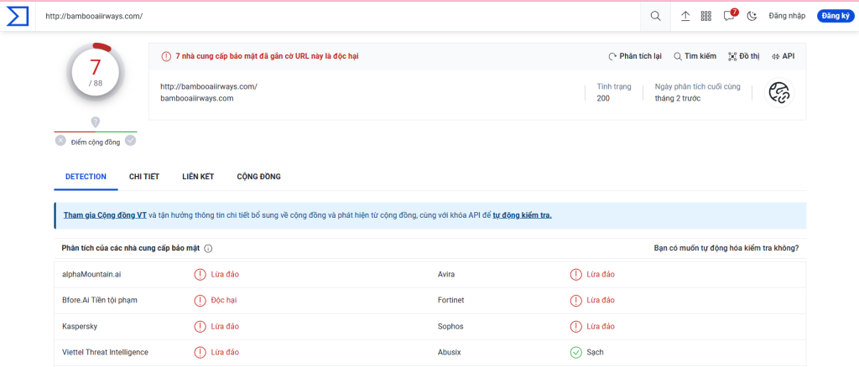Viewport: 859px width, 367px height.
Task: Click green check icon in Abusix row
Action: tap(575, 352)
